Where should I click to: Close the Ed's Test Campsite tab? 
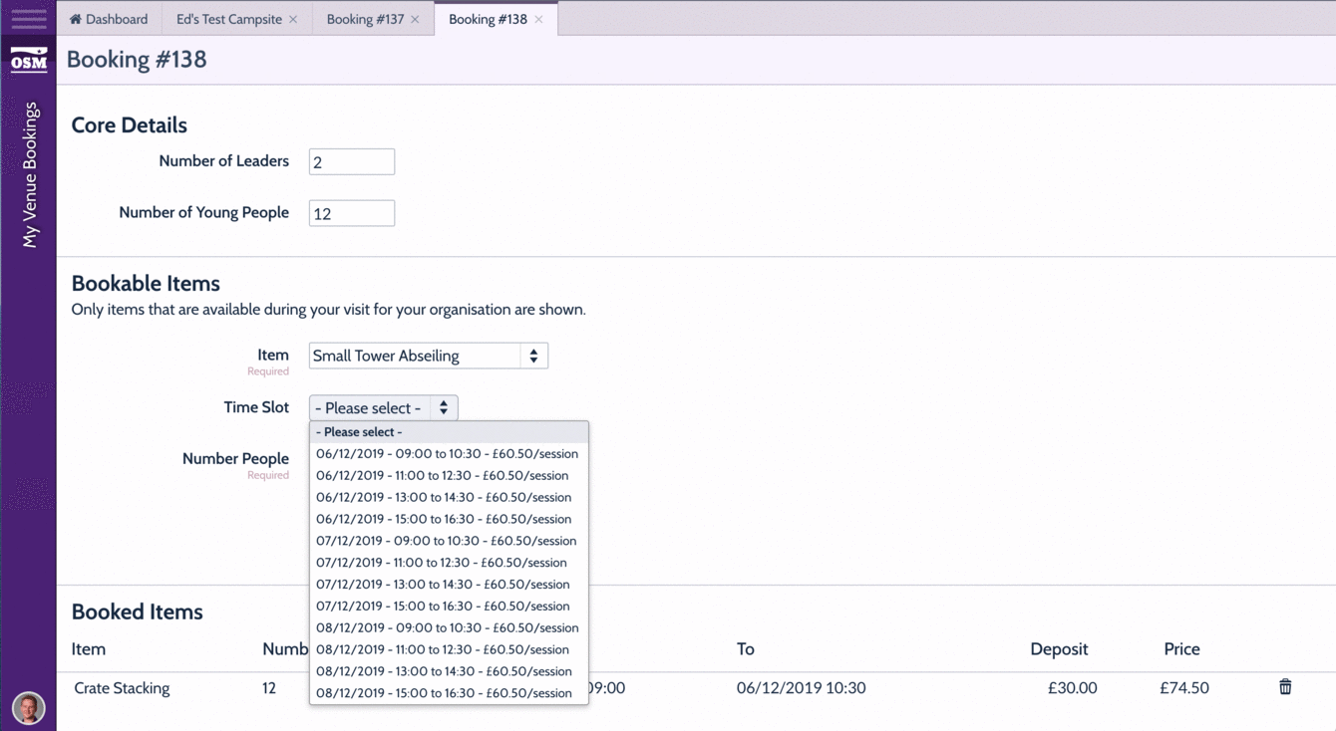pyautogui.click(x=293, y=19)
